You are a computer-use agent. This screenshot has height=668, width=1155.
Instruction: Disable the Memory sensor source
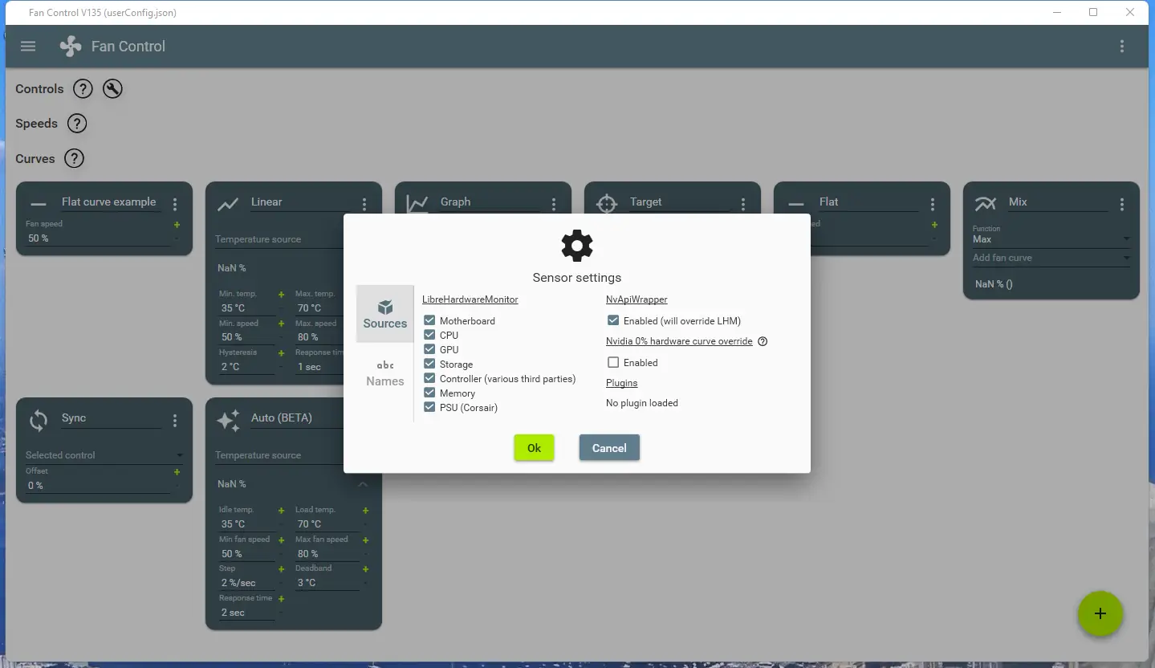coord(429,393)
